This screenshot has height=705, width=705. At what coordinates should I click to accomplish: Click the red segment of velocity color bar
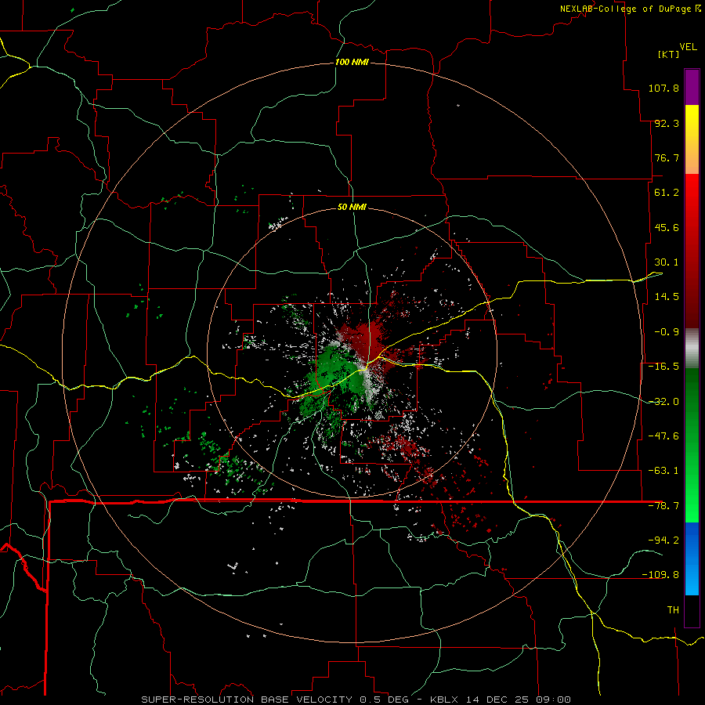[x=692, y=251]
